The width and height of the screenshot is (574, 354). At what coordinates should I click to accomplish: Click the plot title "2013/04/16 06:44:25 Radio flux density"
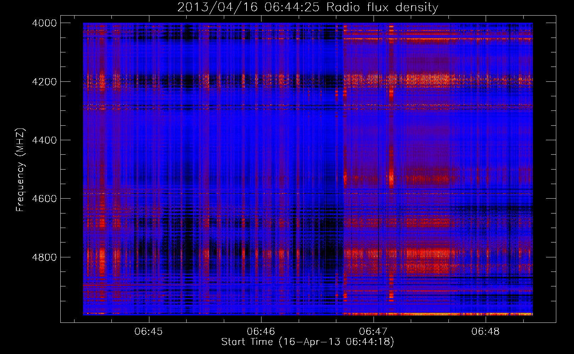308,7
